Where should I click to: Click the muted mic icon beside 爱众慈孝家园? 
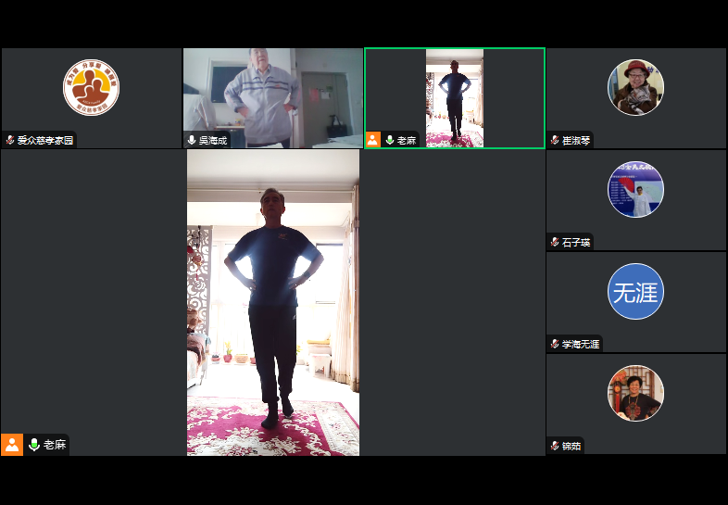(10, 141)
